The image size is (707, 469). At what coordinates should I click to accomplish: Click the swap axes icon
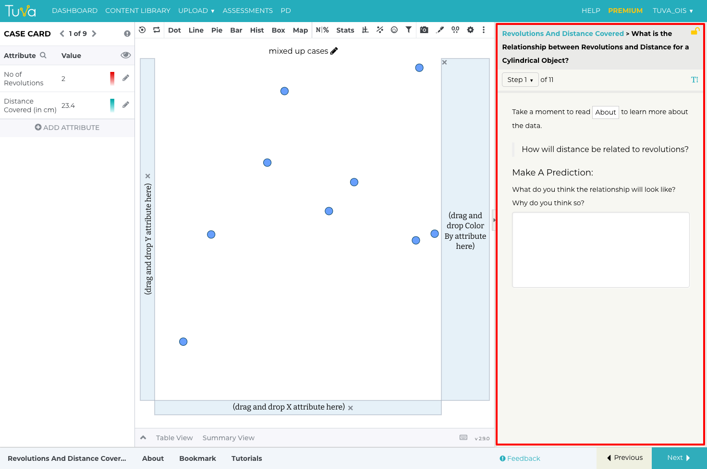(x=157, y=30)
